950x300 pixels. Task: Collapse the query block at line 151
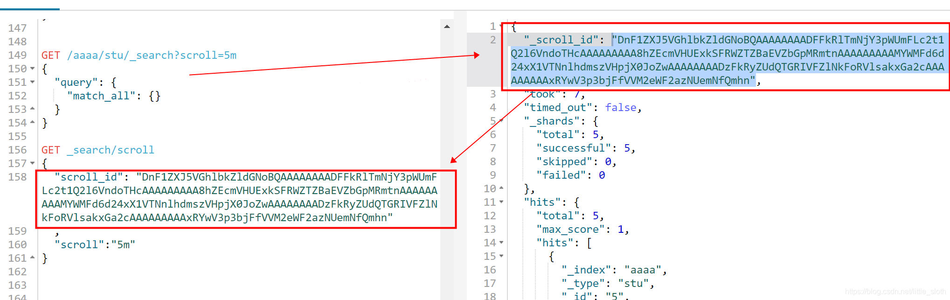(x=32, y=82)
